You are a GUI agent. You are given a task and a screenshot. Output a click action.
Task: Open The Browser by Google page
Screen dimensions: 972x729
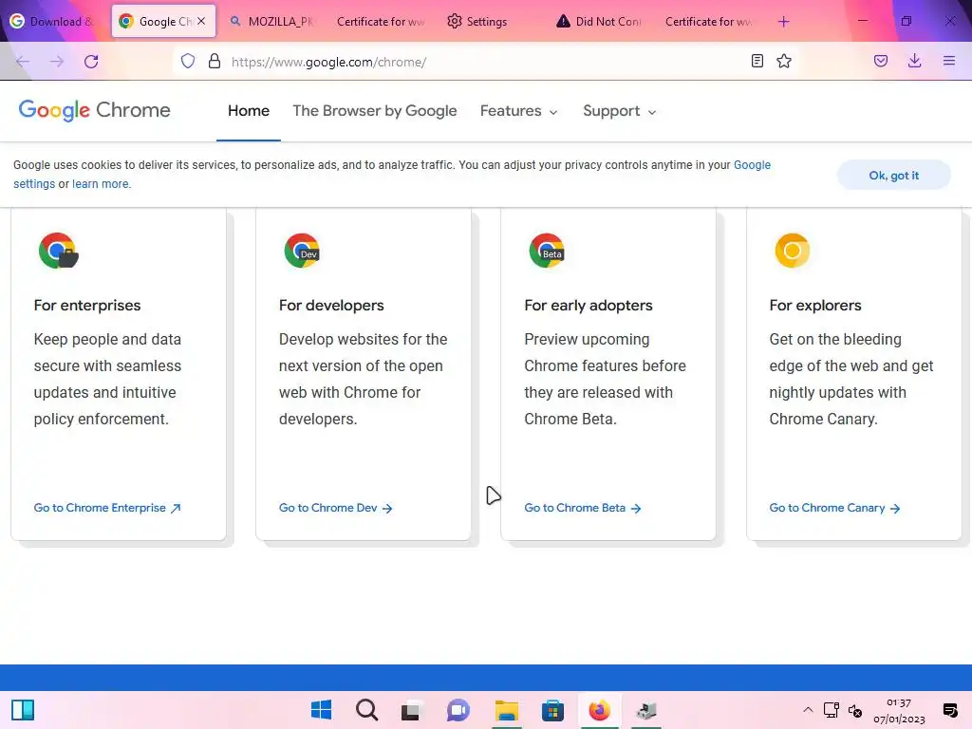point(374,111)
